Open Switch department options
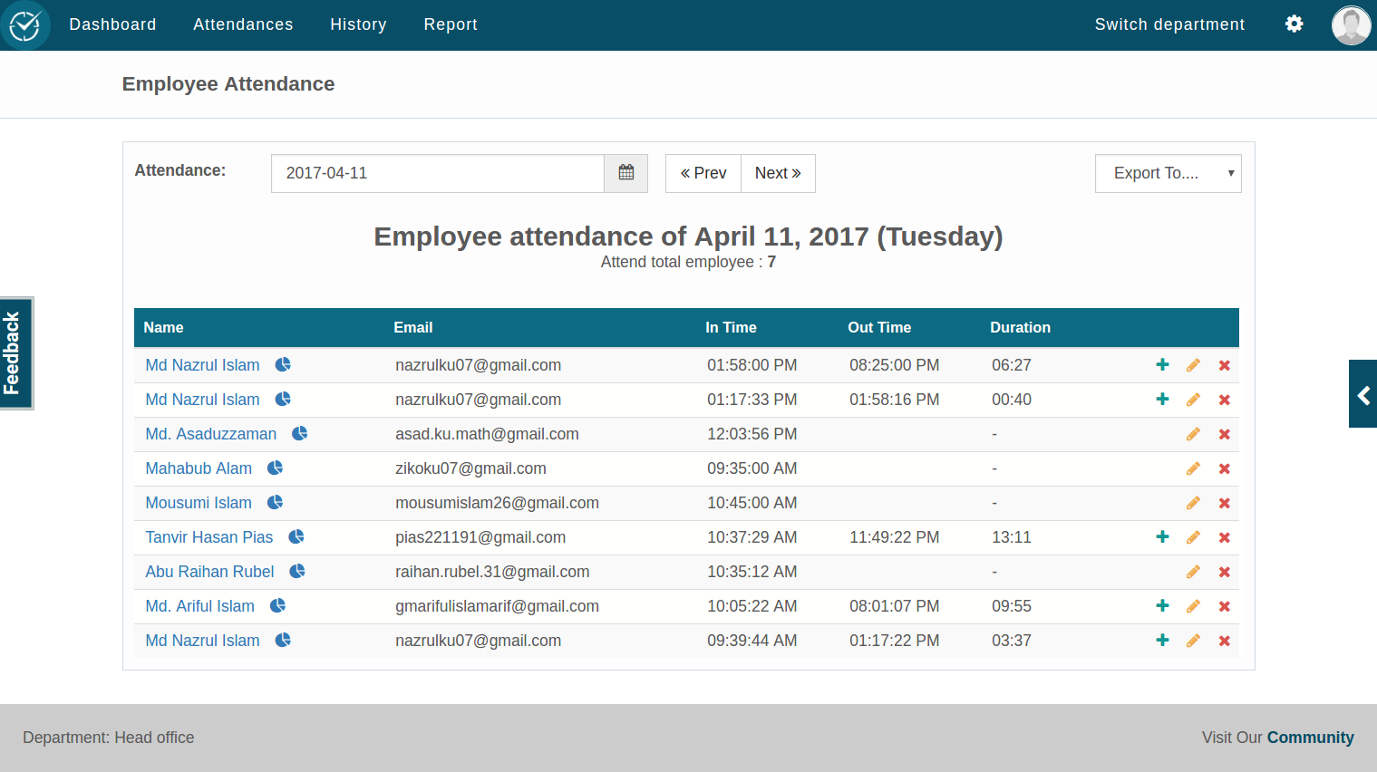 click(x=1169, y=24)
